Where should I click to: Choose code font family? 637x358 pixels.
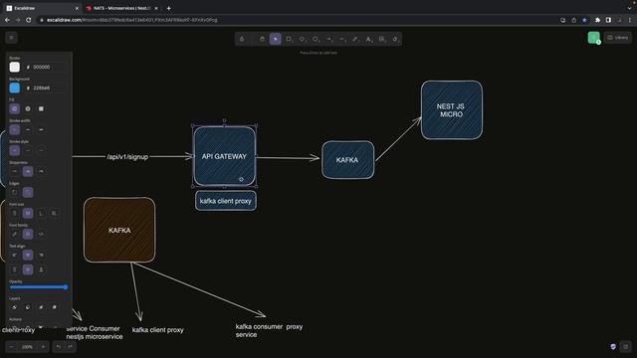[x=41, y=235]
